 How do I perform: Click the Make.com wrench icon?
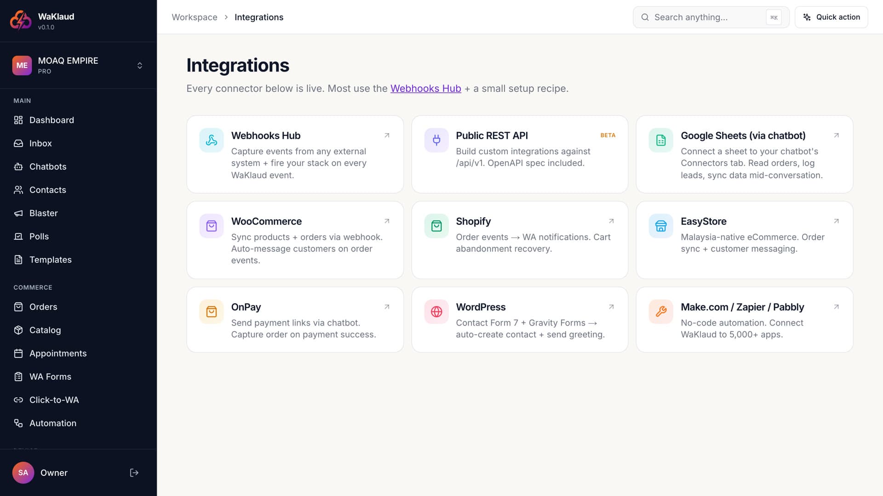661,312
